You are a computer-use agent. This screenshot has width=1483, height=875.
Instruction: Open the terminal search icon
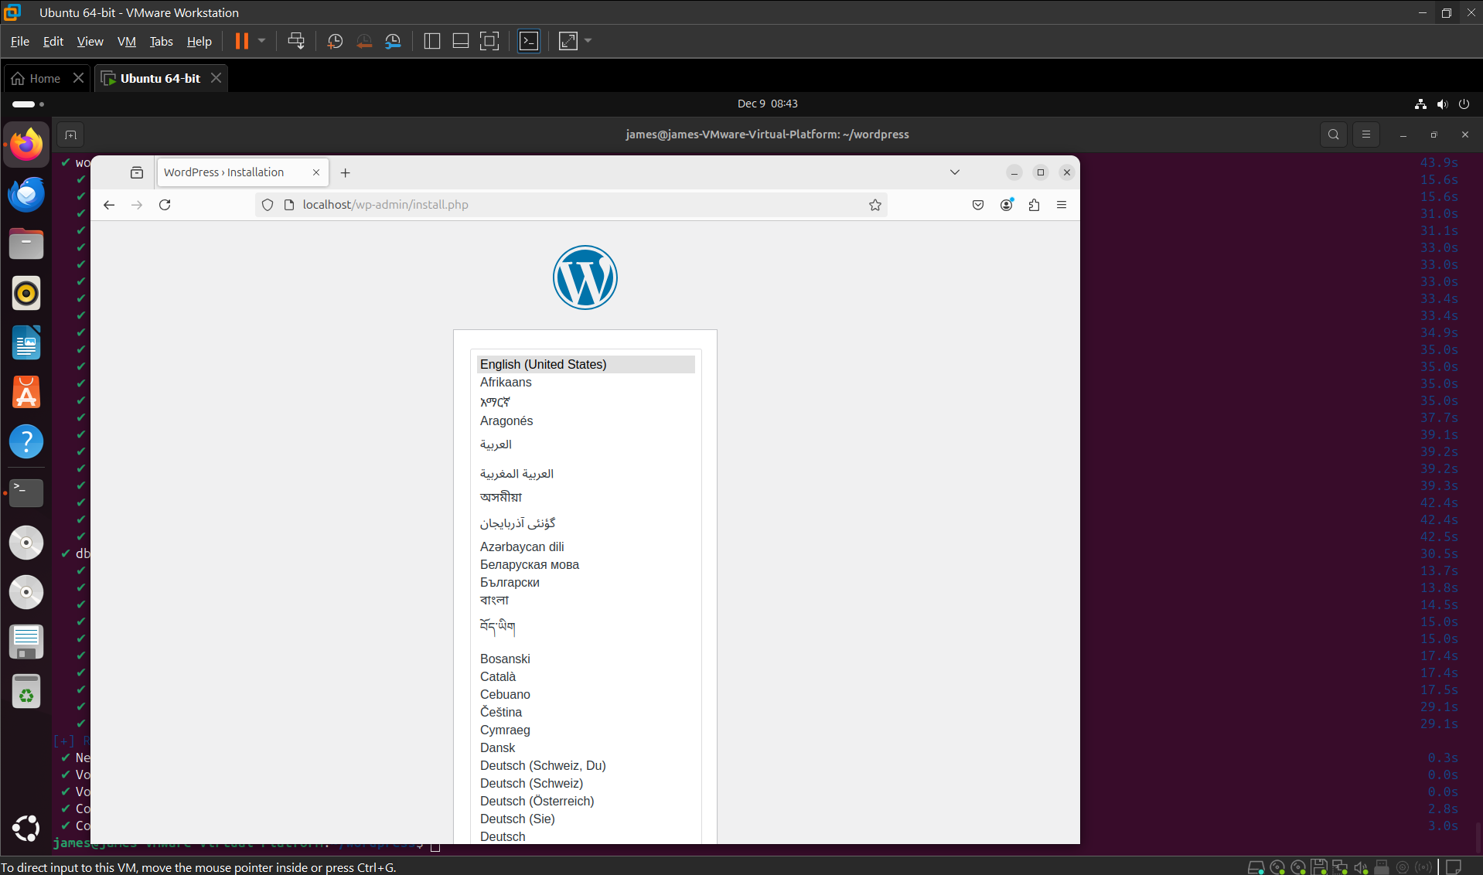point(1333,134)
